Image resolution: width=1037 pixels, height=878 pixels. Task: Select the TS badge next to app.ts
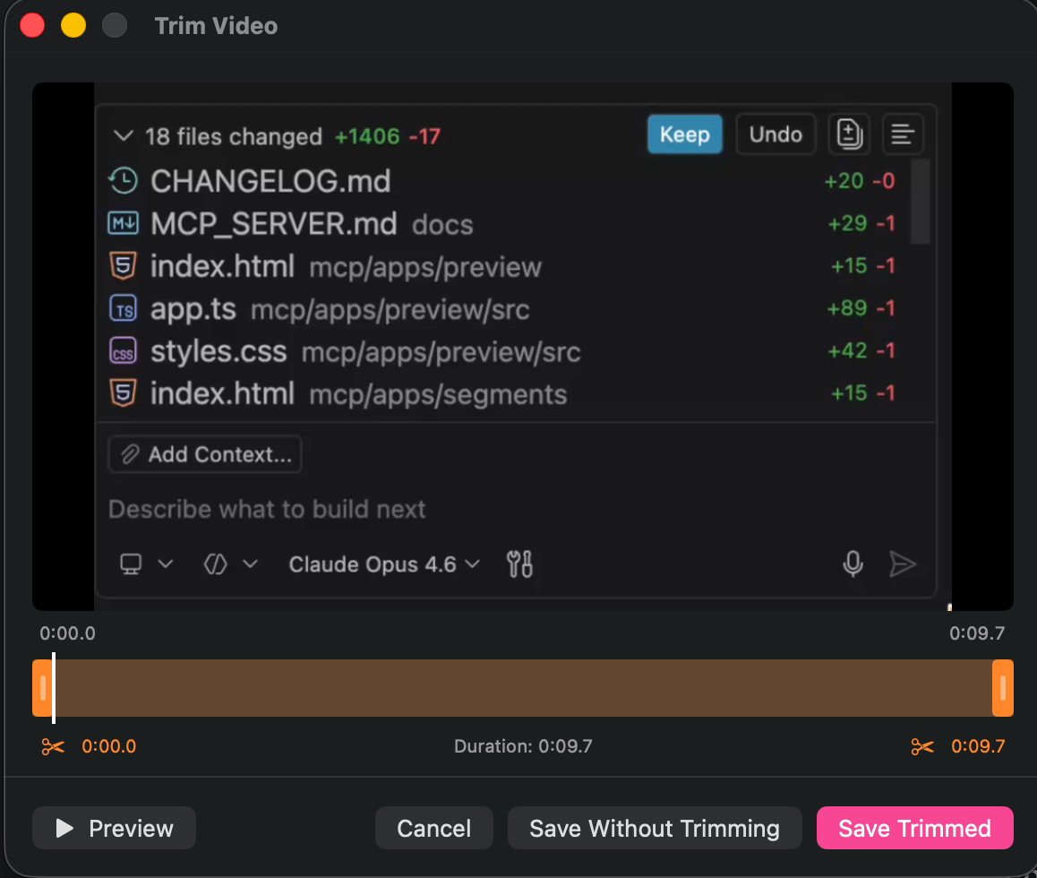pyautogui.click(x=124, y=307)
